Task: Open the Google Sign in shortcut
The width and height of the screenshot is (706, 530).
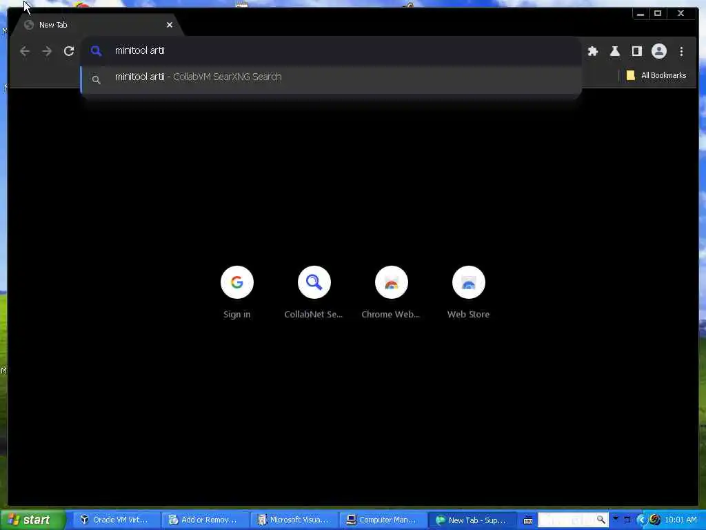Action: click(237, 293)
